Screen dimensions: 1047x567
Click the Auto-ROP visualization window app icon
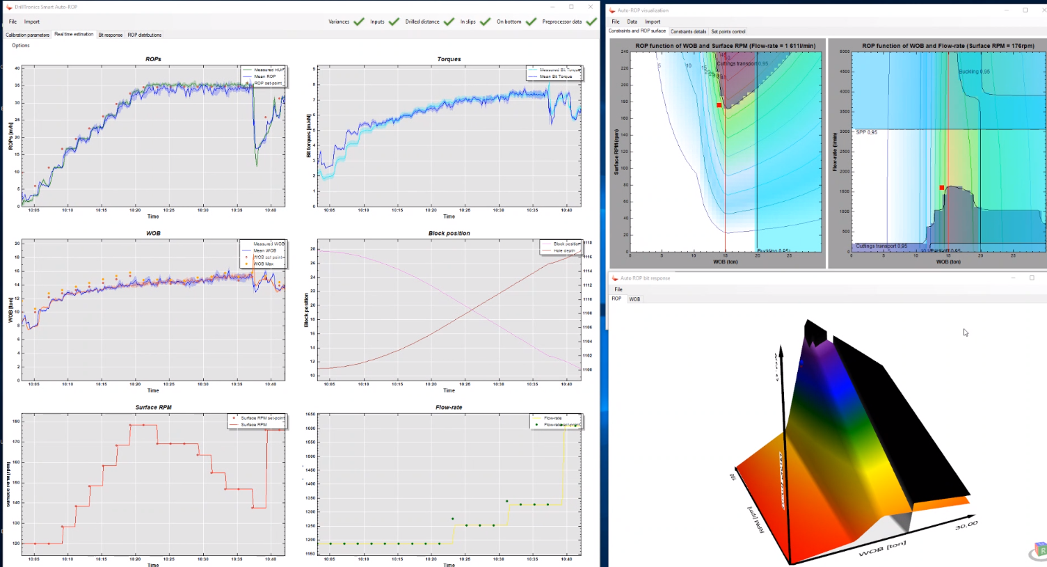613,10
